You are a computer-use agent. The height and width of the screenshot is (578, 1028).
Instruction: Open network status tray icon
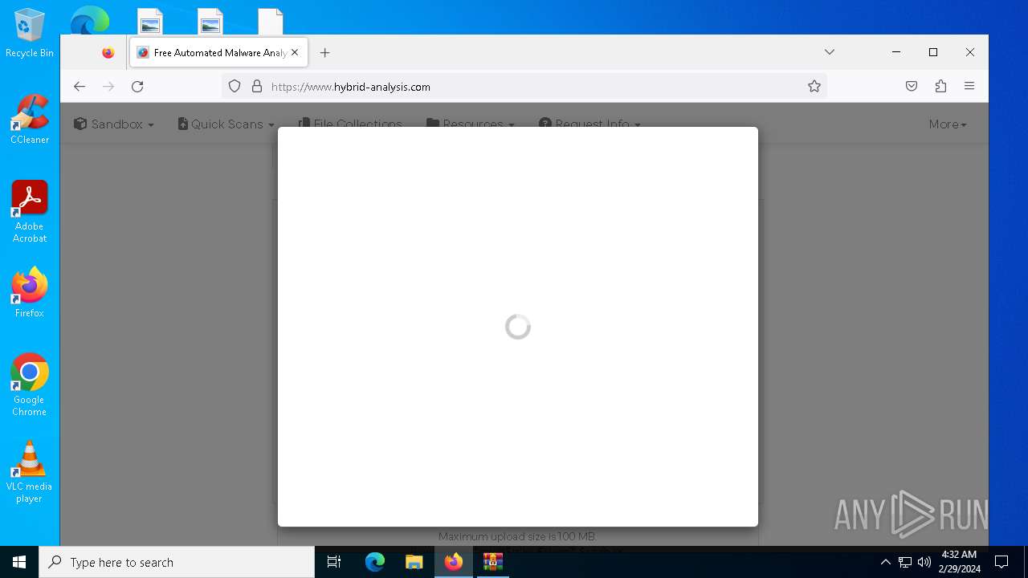click(x=905, y=562)
